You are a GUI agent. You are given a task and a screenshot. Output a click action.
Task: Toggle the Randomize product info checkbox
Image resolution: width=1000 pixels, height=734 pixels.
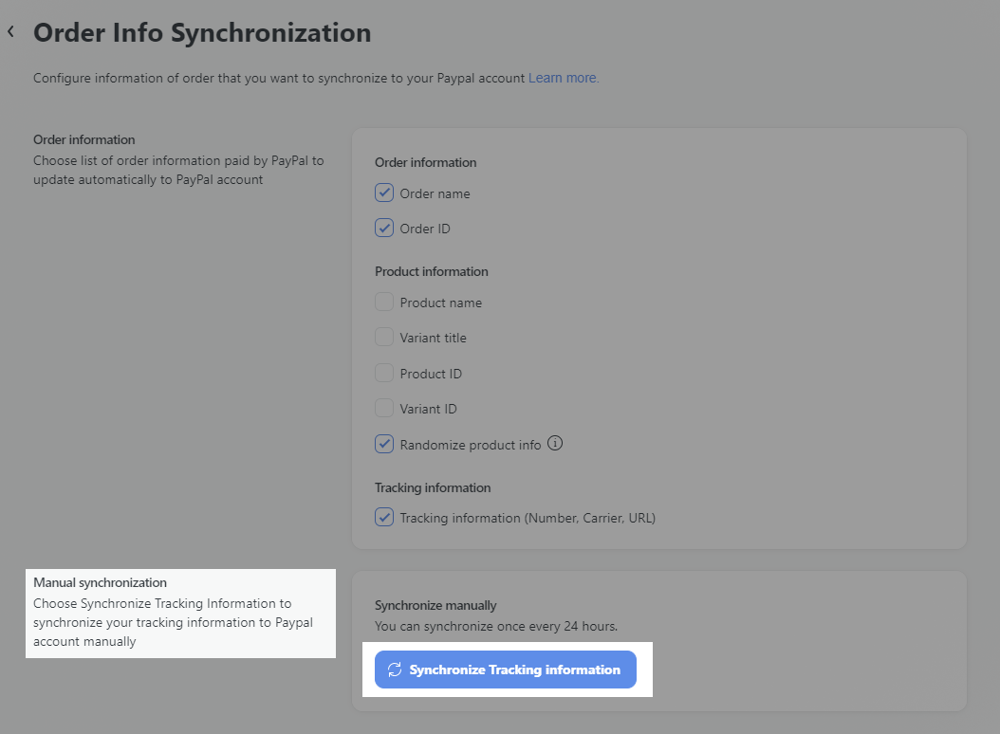click(384, 444)
